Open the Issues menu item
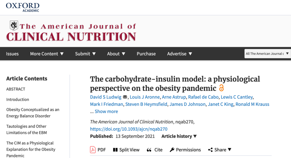291x158 pixels. tap(12, 54)
